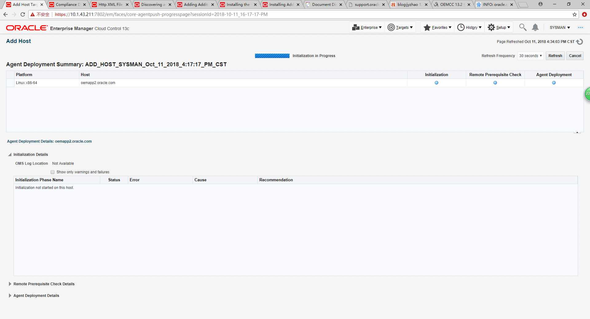
Task: Click the browser back arrow
Action: tap(6, 14)
